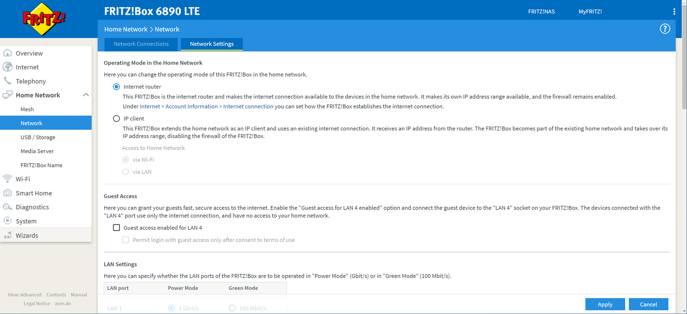Screen dimensions: 687x314
Task: Open Network submenu item
Action: click(x=46, y=123)
